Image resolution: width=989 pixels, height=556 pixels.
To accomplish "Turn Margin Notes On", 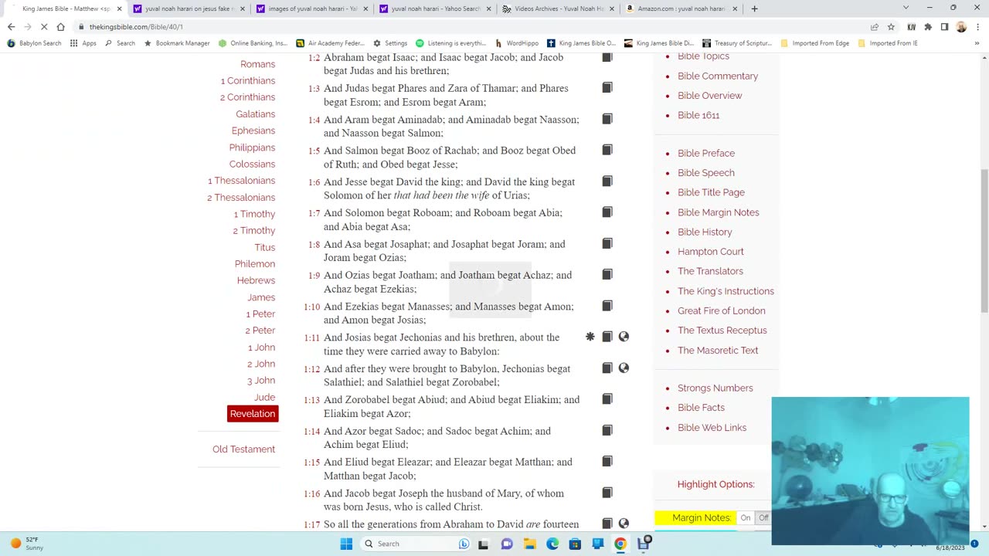I will (x=746, y=518).
